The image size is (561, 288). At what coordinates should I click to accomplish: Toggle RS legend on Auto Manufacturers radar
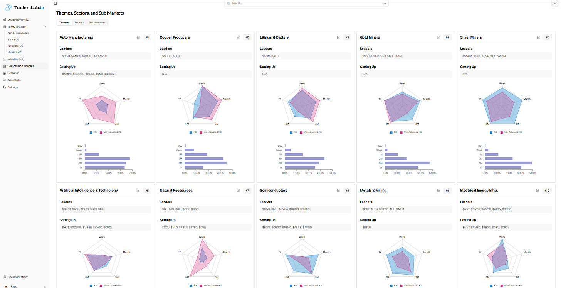pos(93,132)
